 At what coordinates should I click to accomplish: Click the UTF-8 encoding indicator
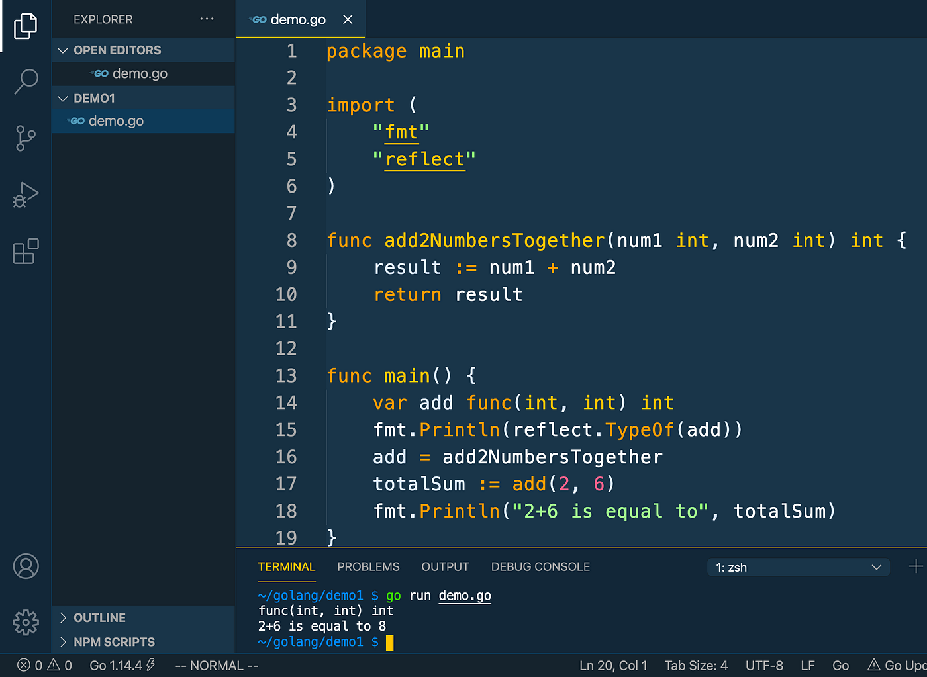(x=764, y=665)
